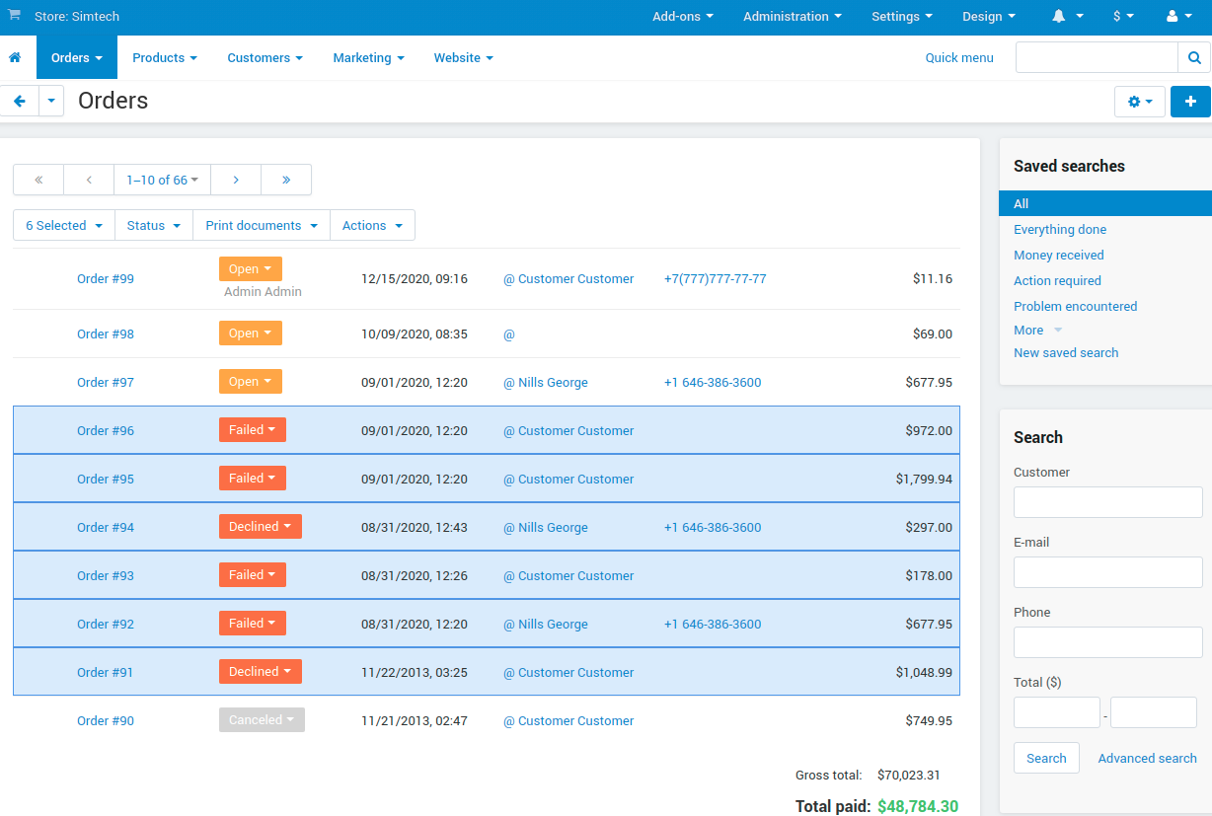Change Open status of Order #98
This screenshot has height=816, width=1212.
pos(251,334)
